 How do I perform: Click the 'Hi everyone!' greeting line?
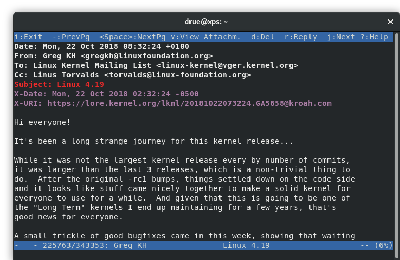pos(42,122)
